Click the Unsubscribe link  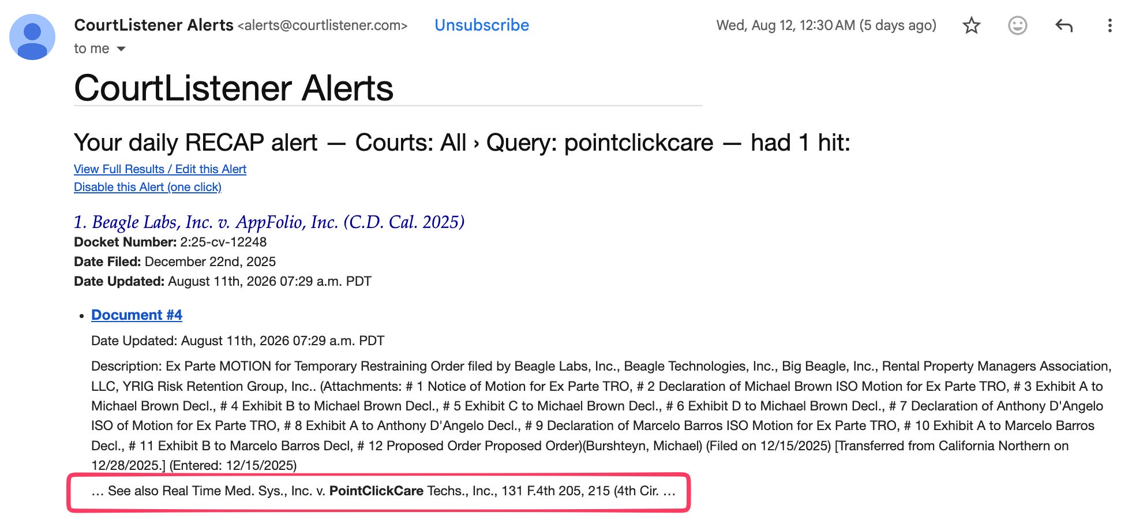[482, 25]
